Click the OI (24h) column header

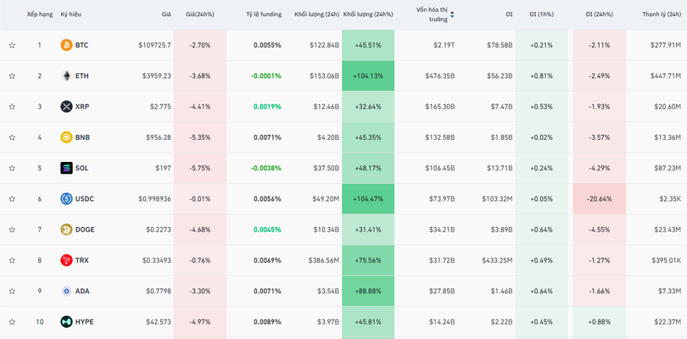click(x=600, y=14)
